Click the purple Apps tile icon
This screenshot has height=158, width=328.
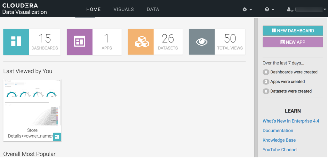coord(80,42)
